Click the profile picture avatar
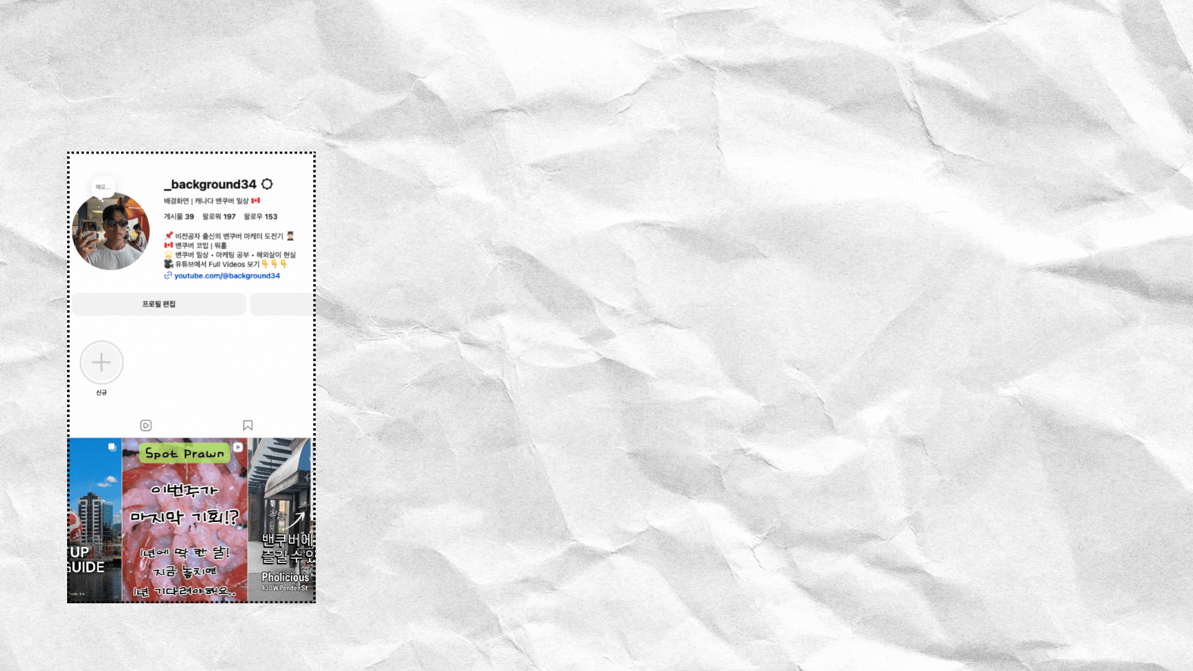The width and height of the screenshot is (1193, 671). point(111,231)
